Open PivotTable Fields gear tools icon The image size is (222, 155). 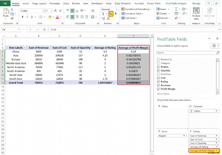click(214, 46)
